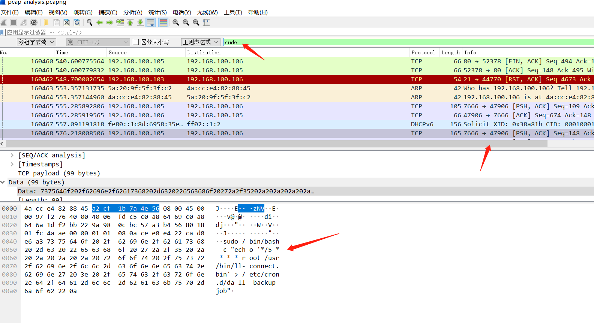Go forward with green right arrow

(110, 22)
